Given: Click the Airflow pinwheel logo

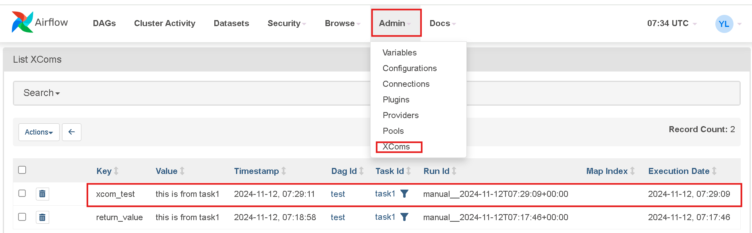Looking at the screenshot, I should point(22,22).
